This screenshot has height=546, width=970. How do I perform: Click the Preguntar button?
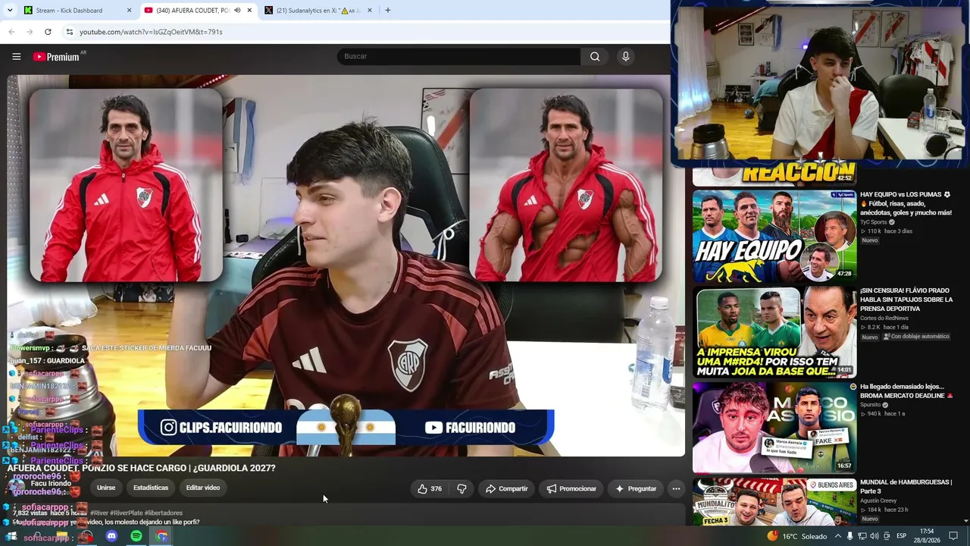(636, 489)
